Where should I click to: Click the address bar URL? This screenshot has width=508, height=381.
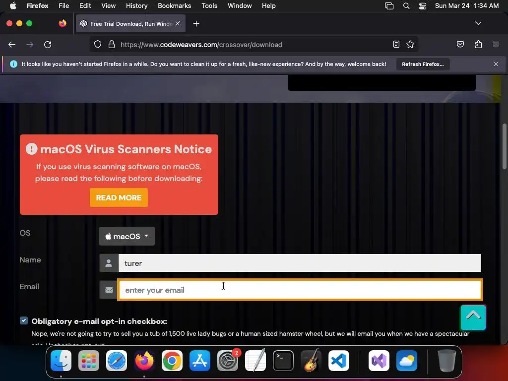[201, 45]
